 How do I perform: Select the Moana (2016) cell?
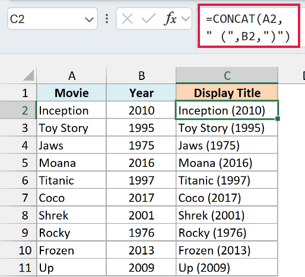227,163
